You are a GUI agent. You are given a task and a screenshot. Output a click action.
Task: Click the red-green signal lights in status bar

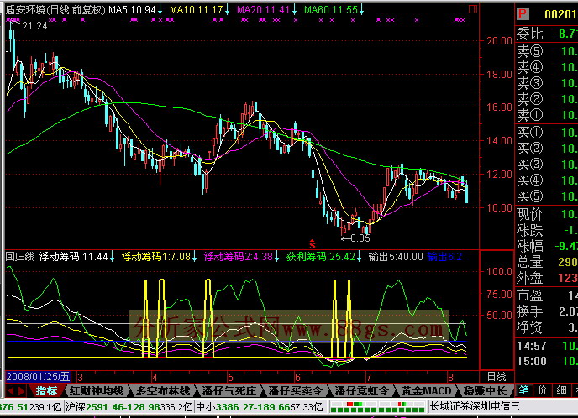coord(377,407)
